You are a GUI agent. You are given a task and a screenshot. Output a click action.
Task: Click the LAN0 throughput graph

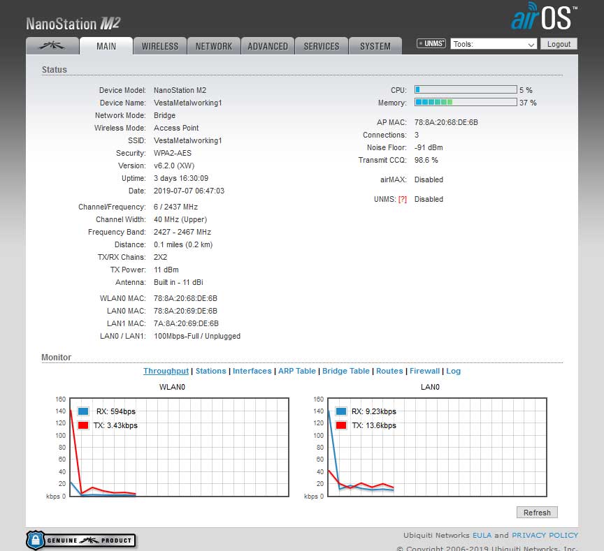point(437,447)
